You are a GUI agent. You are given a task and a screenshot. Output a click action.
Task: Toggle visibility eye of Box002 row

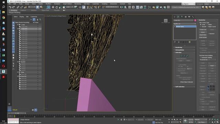(18, 62)
